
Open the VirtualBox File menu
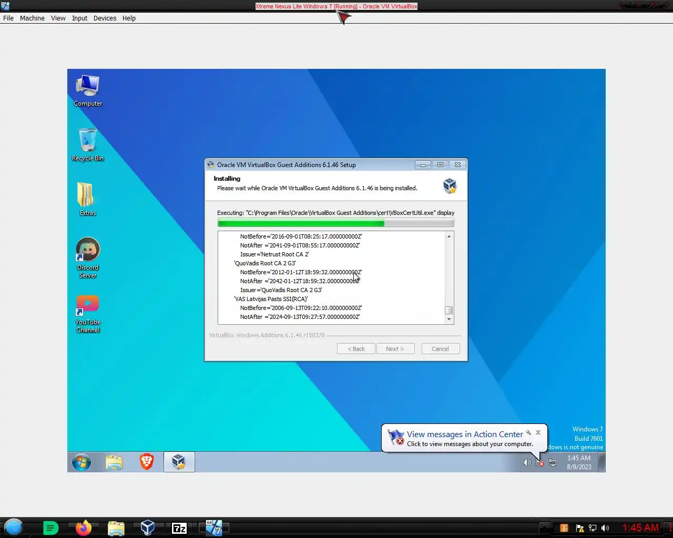[8, 18]
